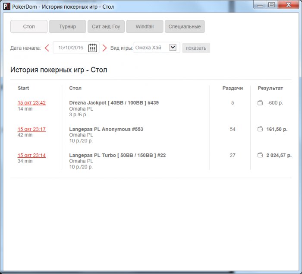Open the Специальные tab
The width and height of the screenshot is (302, 274).
coord(185,26)
